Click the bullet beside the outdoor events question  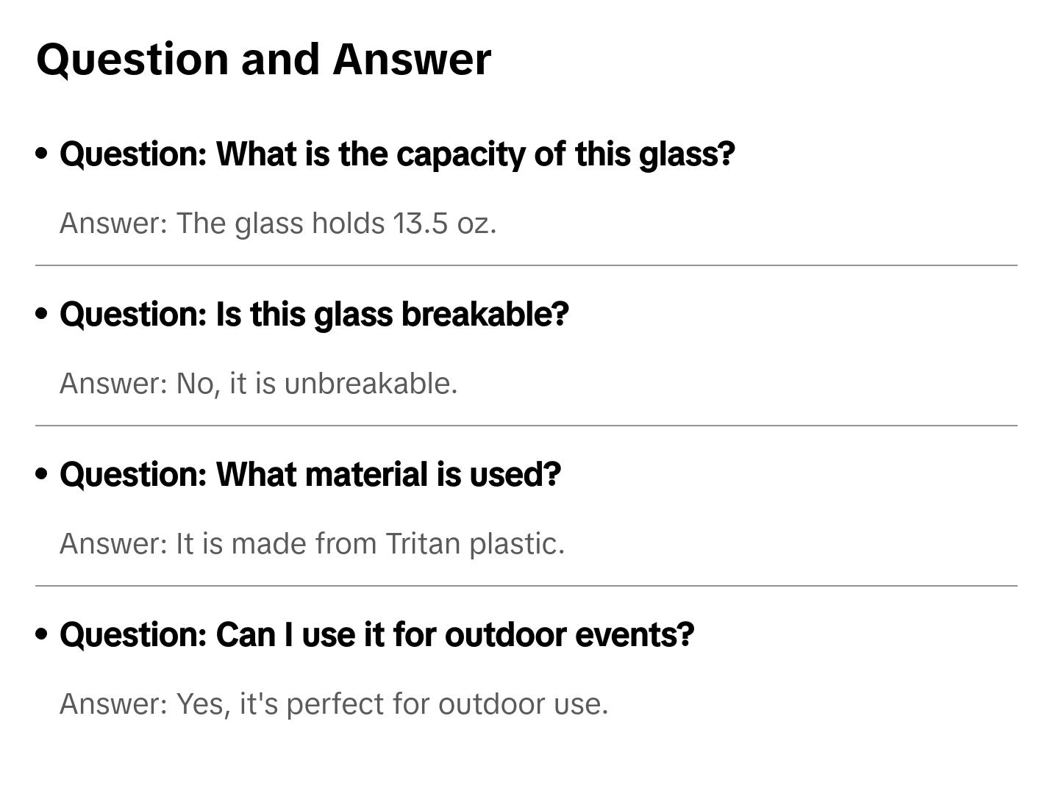(x=42, y=634)
